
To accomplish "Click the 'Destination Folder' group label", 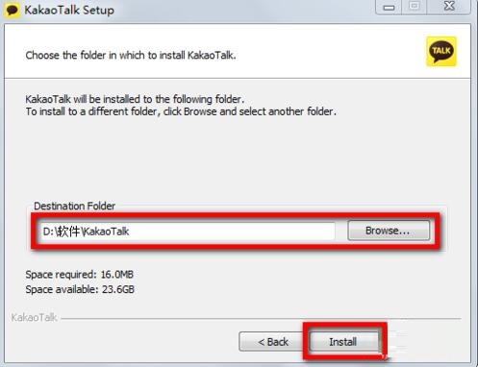I will [x=75, y=206].
